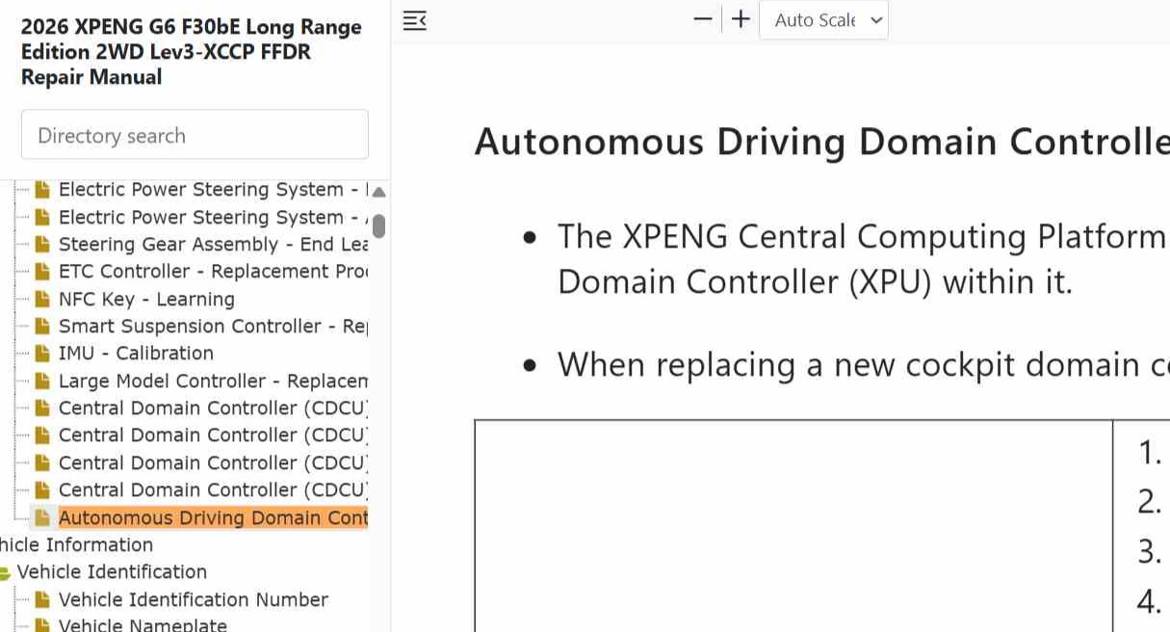Open Steering Gear Assembly - End Lea… entry

(x=213, y=245)
